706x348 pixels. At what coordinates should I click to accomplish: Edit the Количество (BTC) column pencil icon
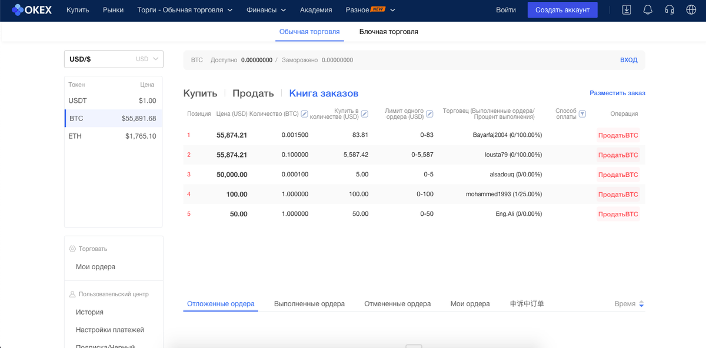tap(304, 113)
